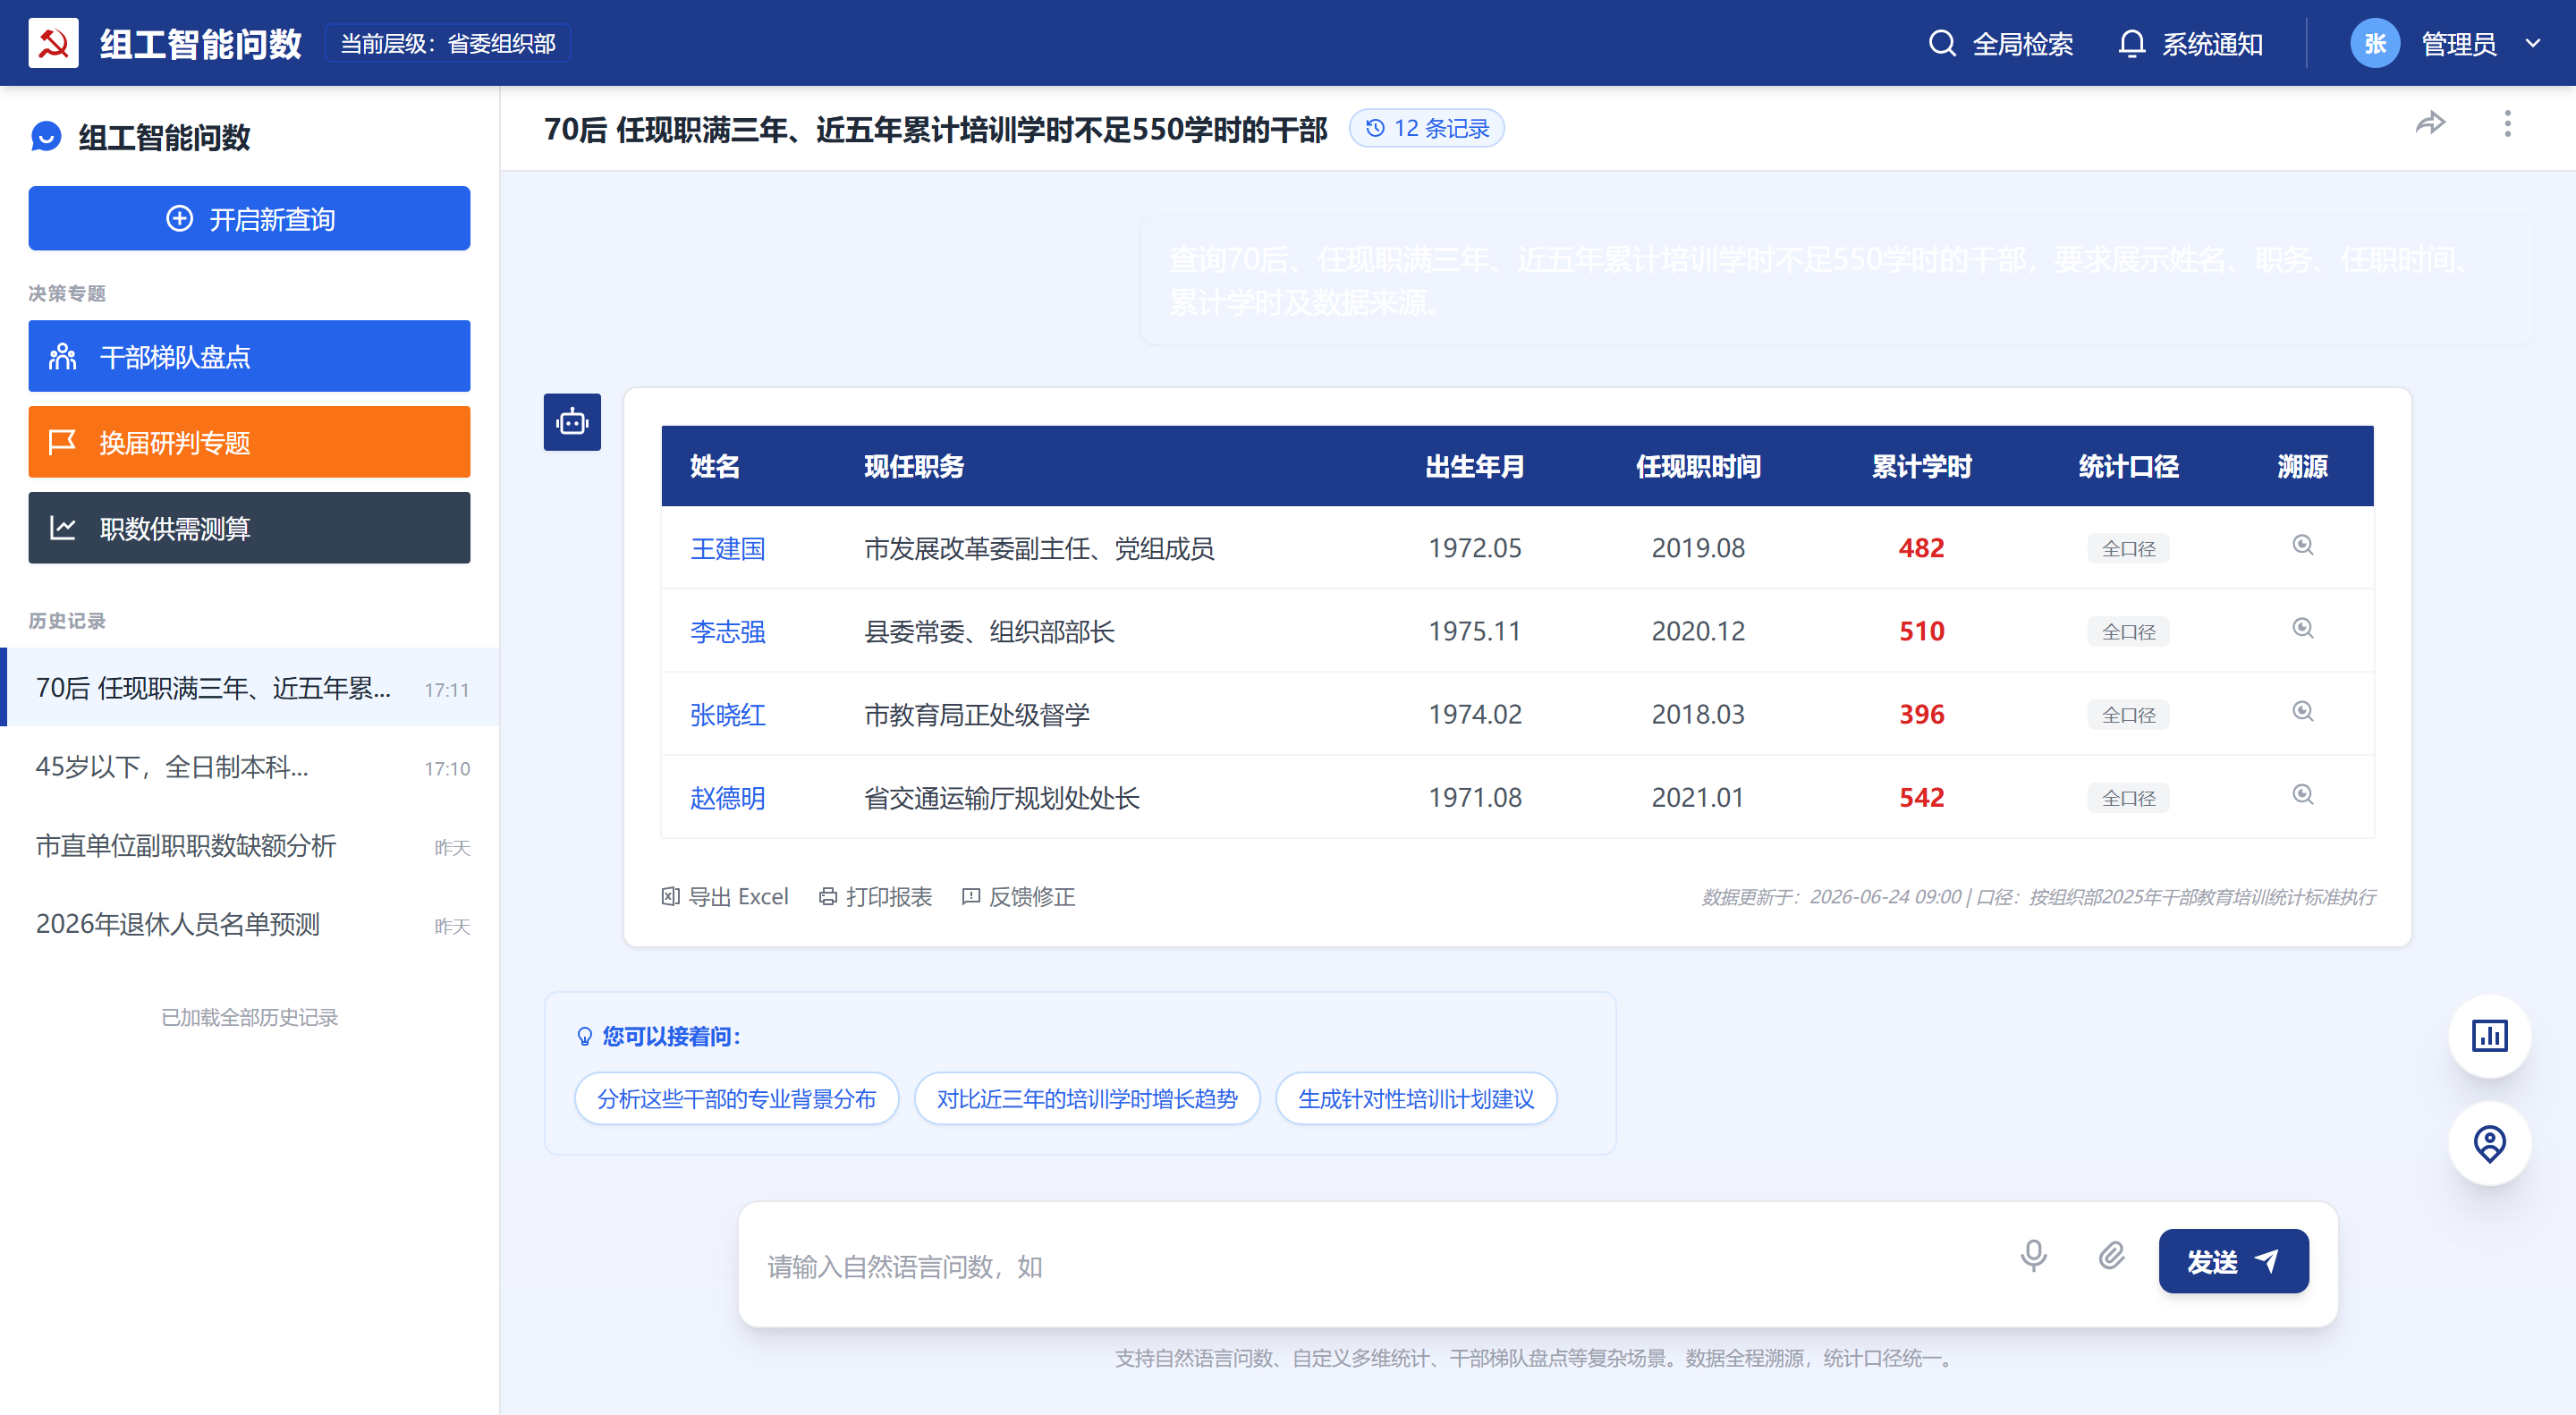Click 全口径 tag in 赵德明 row
The width and height of the screenshot is (2576, 1415).
click(2128, 797)
